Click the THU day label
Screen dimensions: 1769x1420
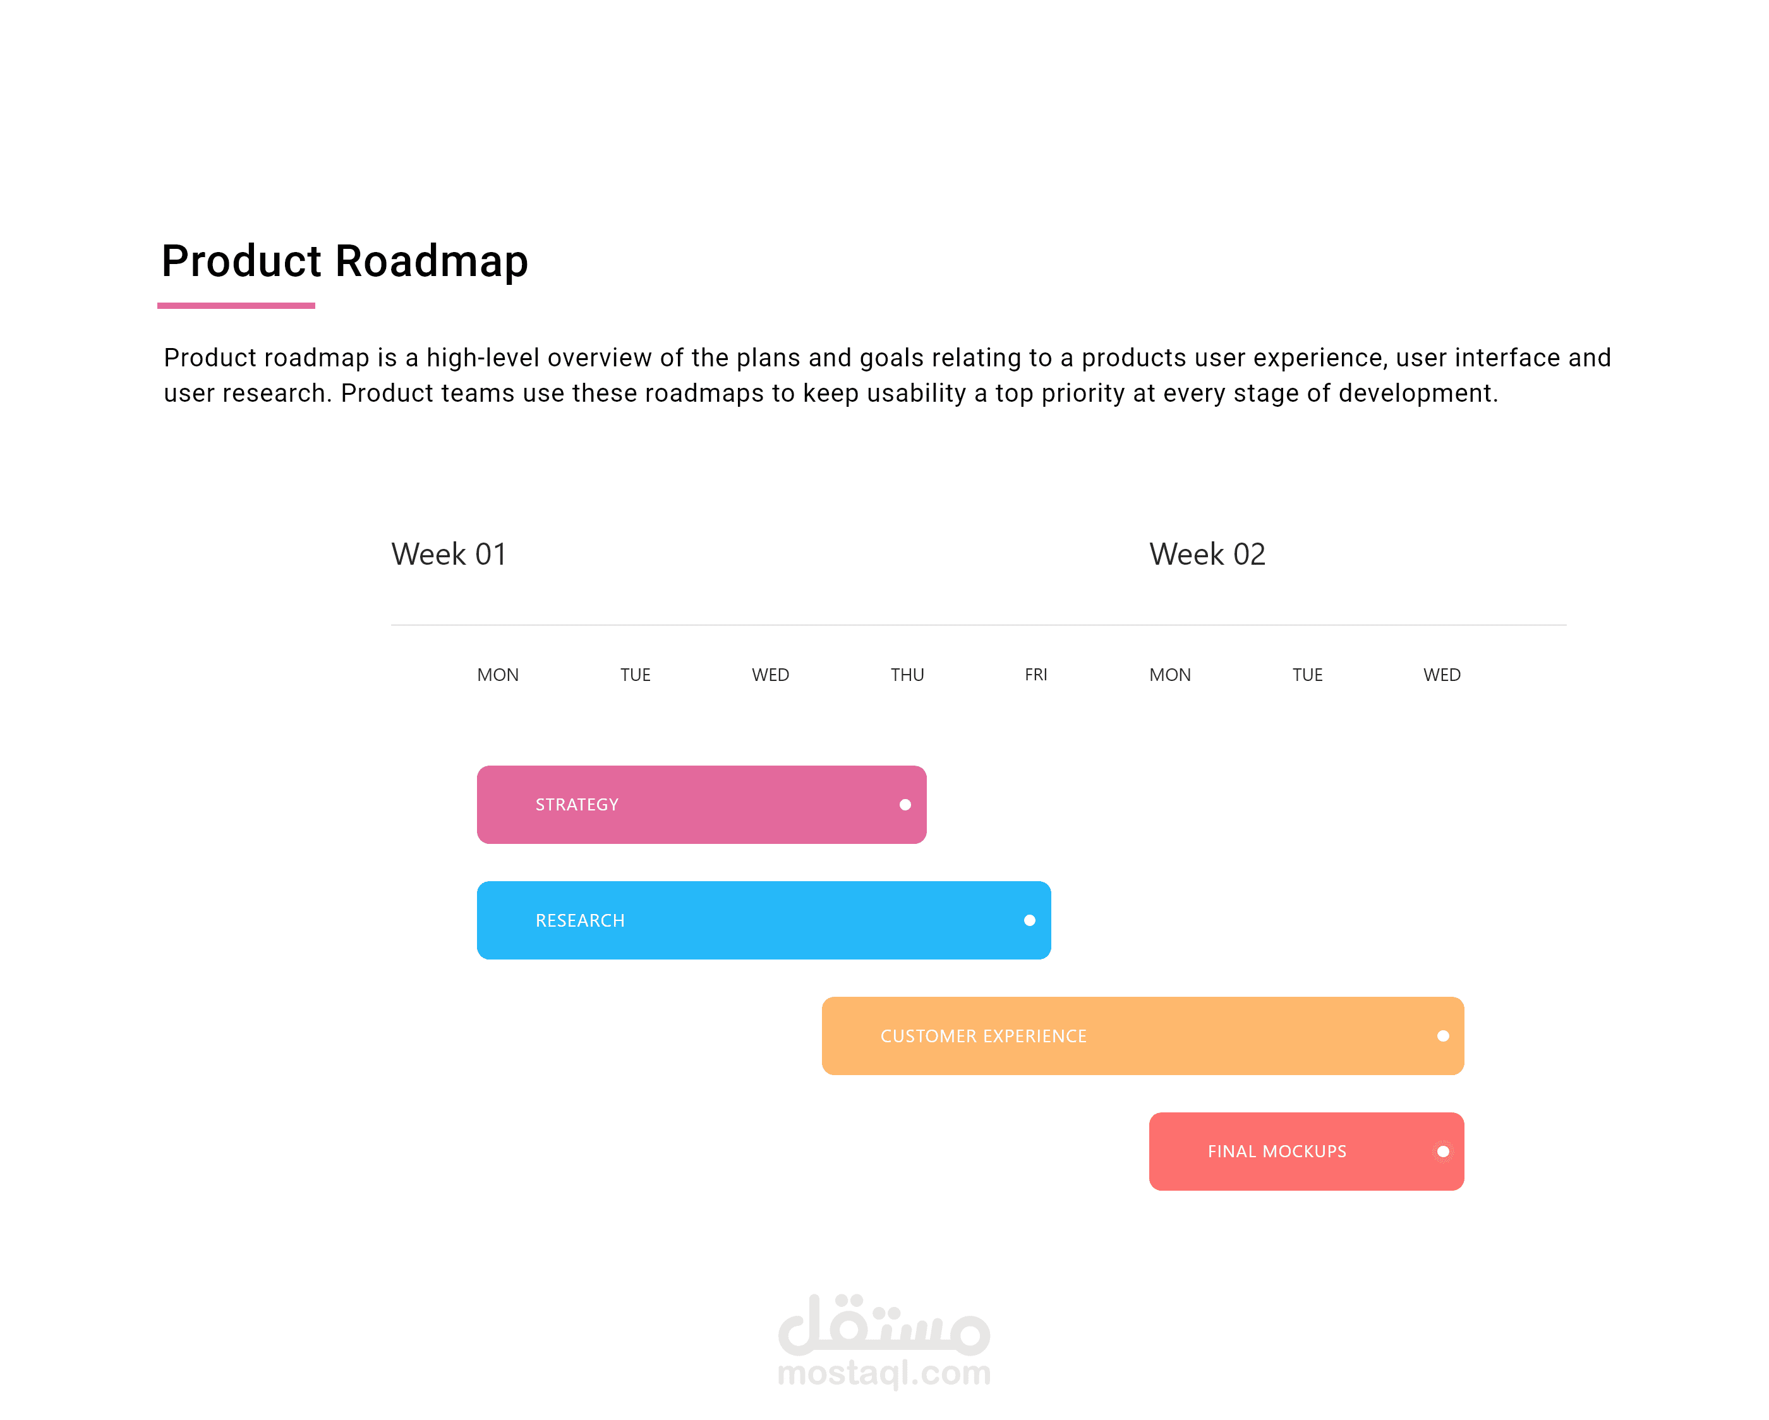(907, 675)
